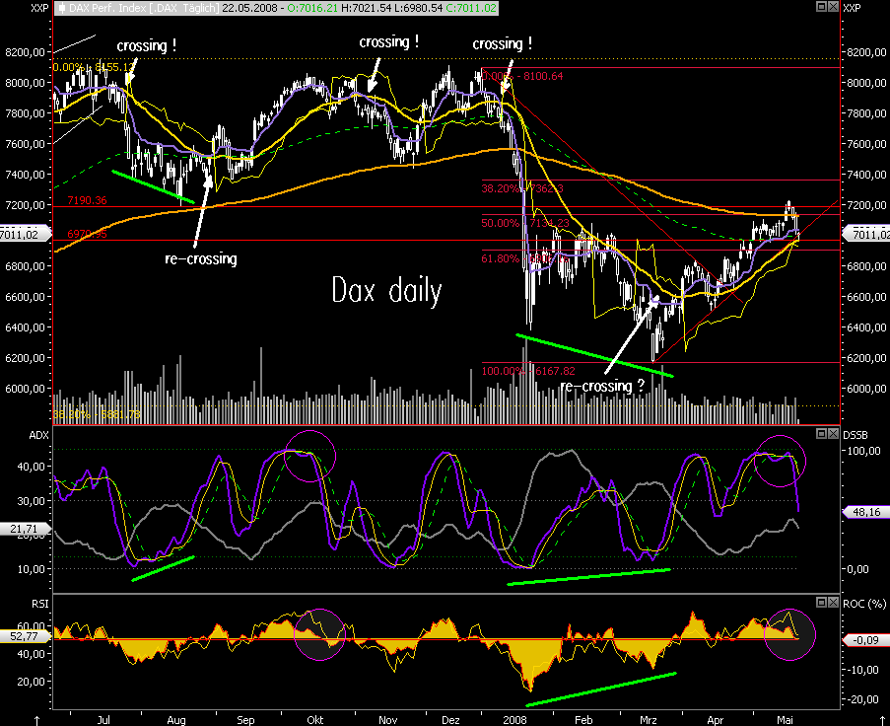
Task: Click -20,00 on the ROC scale
Action: pyautogui.click(x=864, y=699)
